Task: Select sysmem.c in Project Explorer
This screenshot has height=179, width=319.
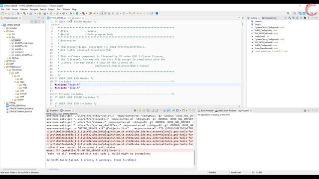Action: (x=19, y=52)
